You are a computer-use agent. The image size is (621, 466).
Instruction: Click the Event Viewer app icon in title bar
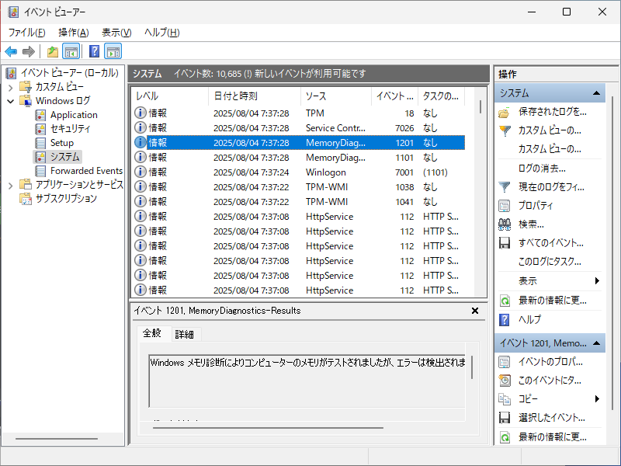point(13,12)
